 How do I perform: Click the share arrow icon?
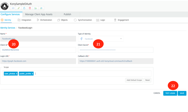tap(41, 8)
